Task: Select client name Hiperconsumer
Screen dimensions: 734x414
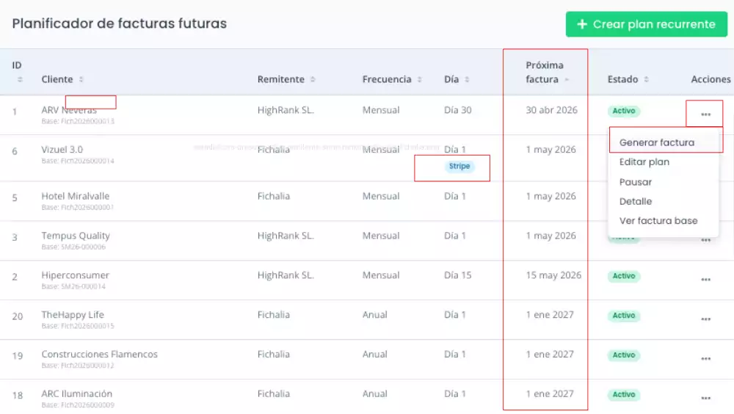Action: (76, 275)
